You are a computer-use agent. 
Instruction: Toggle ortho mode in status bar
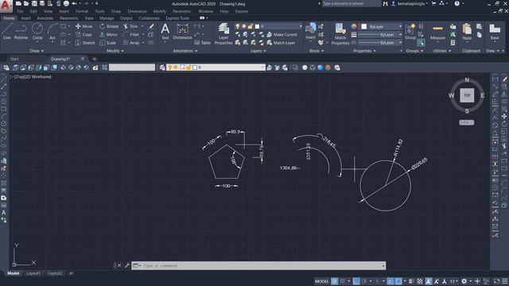point(356,281)
